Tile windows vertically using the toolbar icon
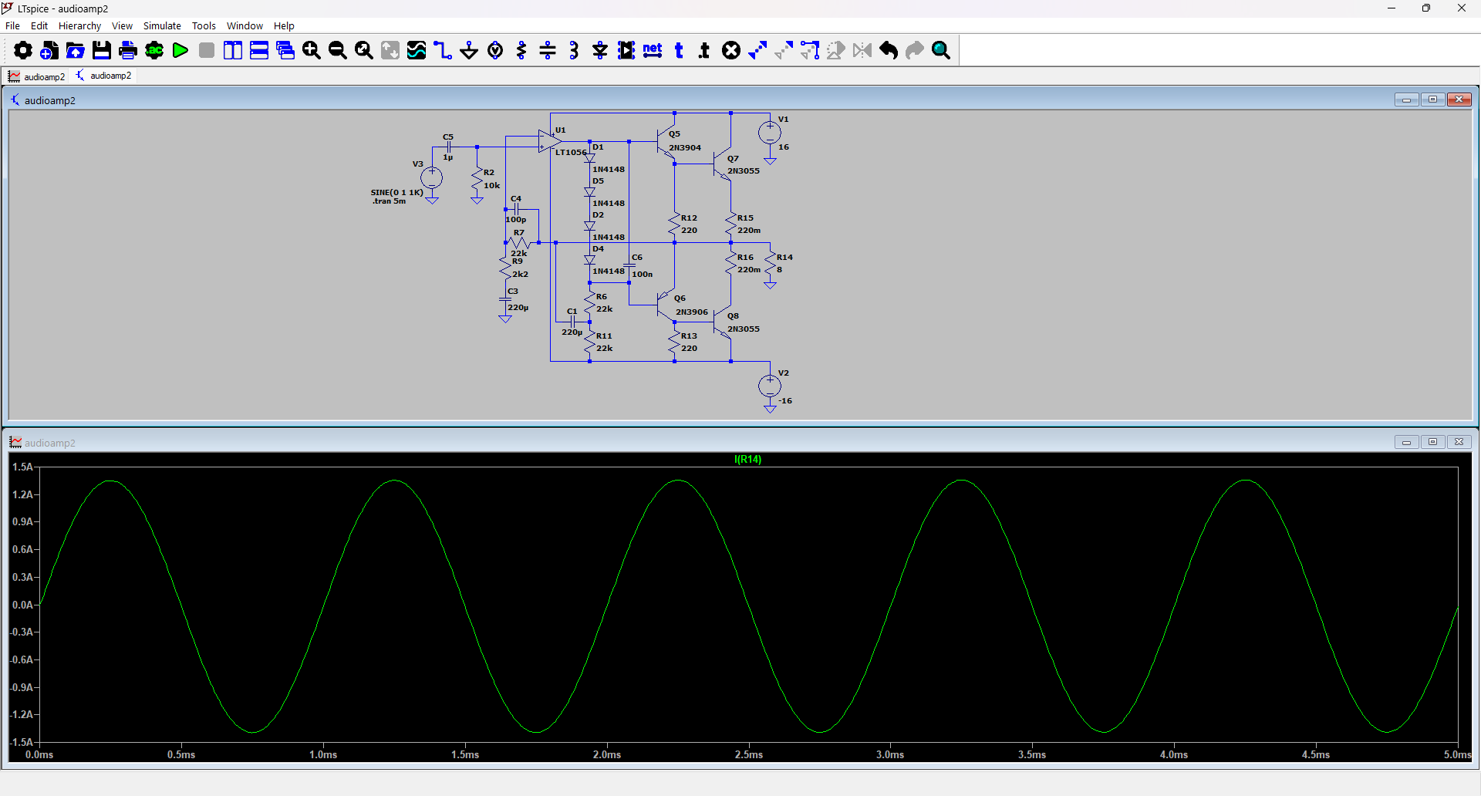 click(x=233, y=50)
